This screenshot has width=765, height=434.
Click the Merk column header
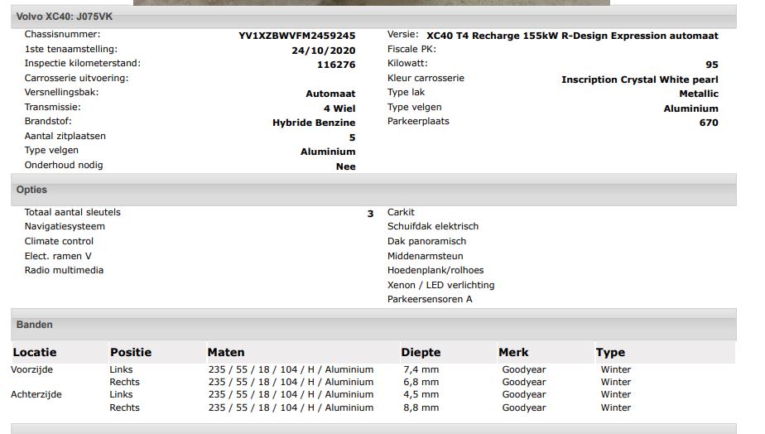[x=513, y=352]
